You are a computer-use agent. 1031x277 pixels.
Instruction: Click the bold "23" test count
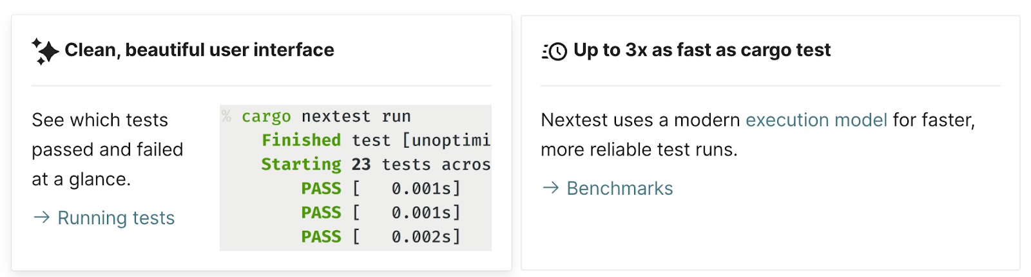click(361, 165)
